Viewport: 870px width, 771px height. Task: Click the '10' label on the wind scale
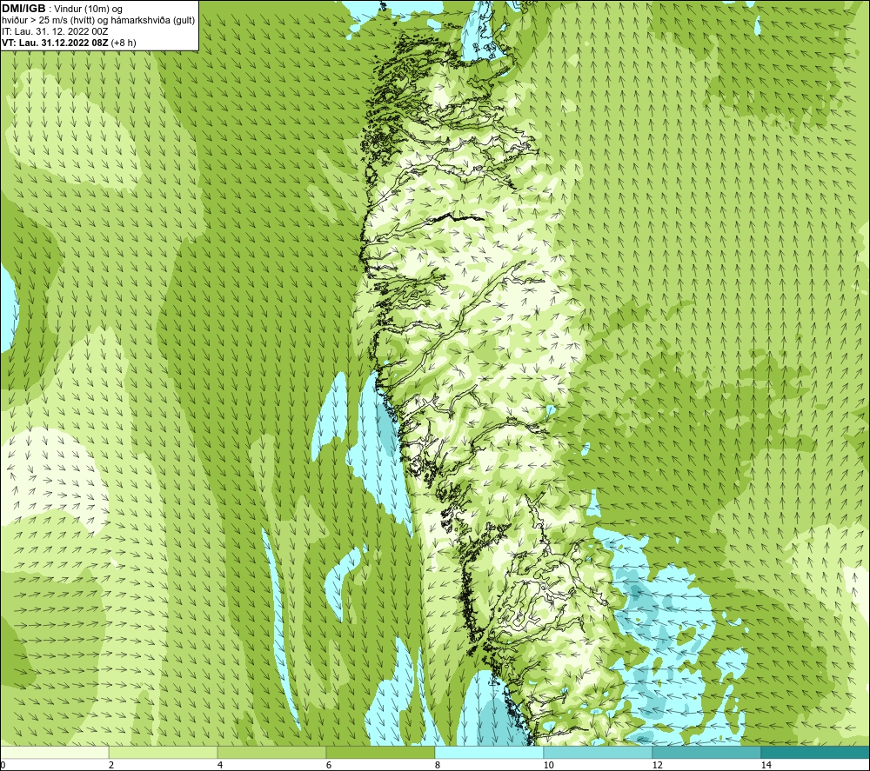tap(549, 765)
